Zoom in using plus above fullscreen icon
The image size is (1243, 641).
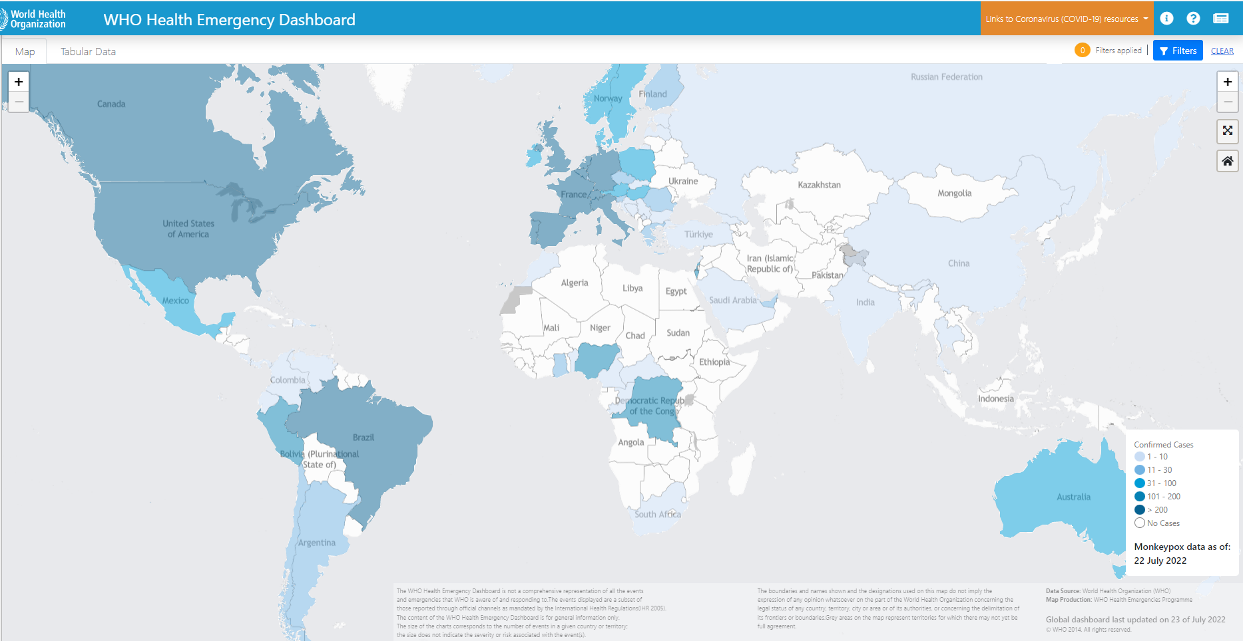tap(1228, 82)
